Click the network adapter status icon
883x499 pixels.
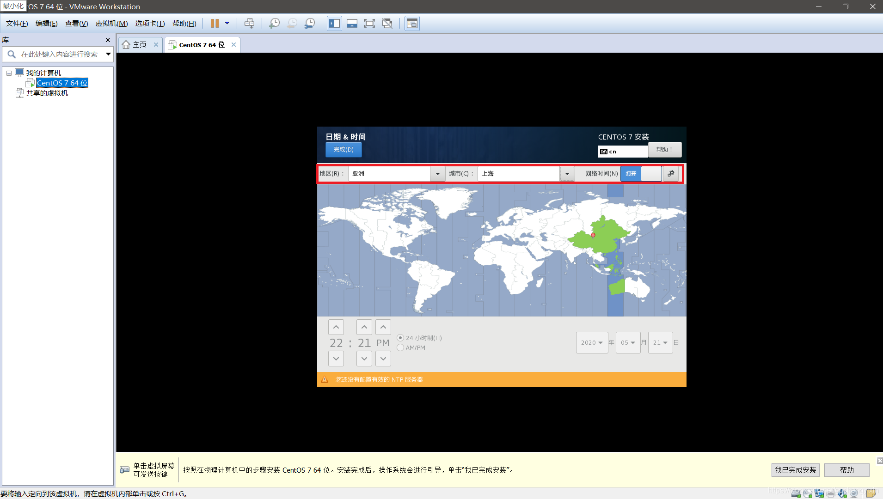click(819, 493)
